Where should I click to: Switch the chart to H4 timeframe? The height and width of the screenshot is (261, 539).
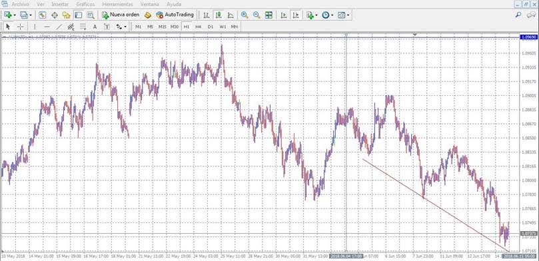pyautogui.click(x=199, y=27)
